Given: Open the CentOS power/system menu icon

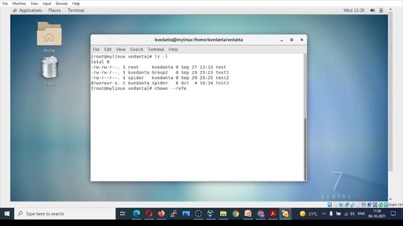Looking at the screenshot, I should [381, 10].
